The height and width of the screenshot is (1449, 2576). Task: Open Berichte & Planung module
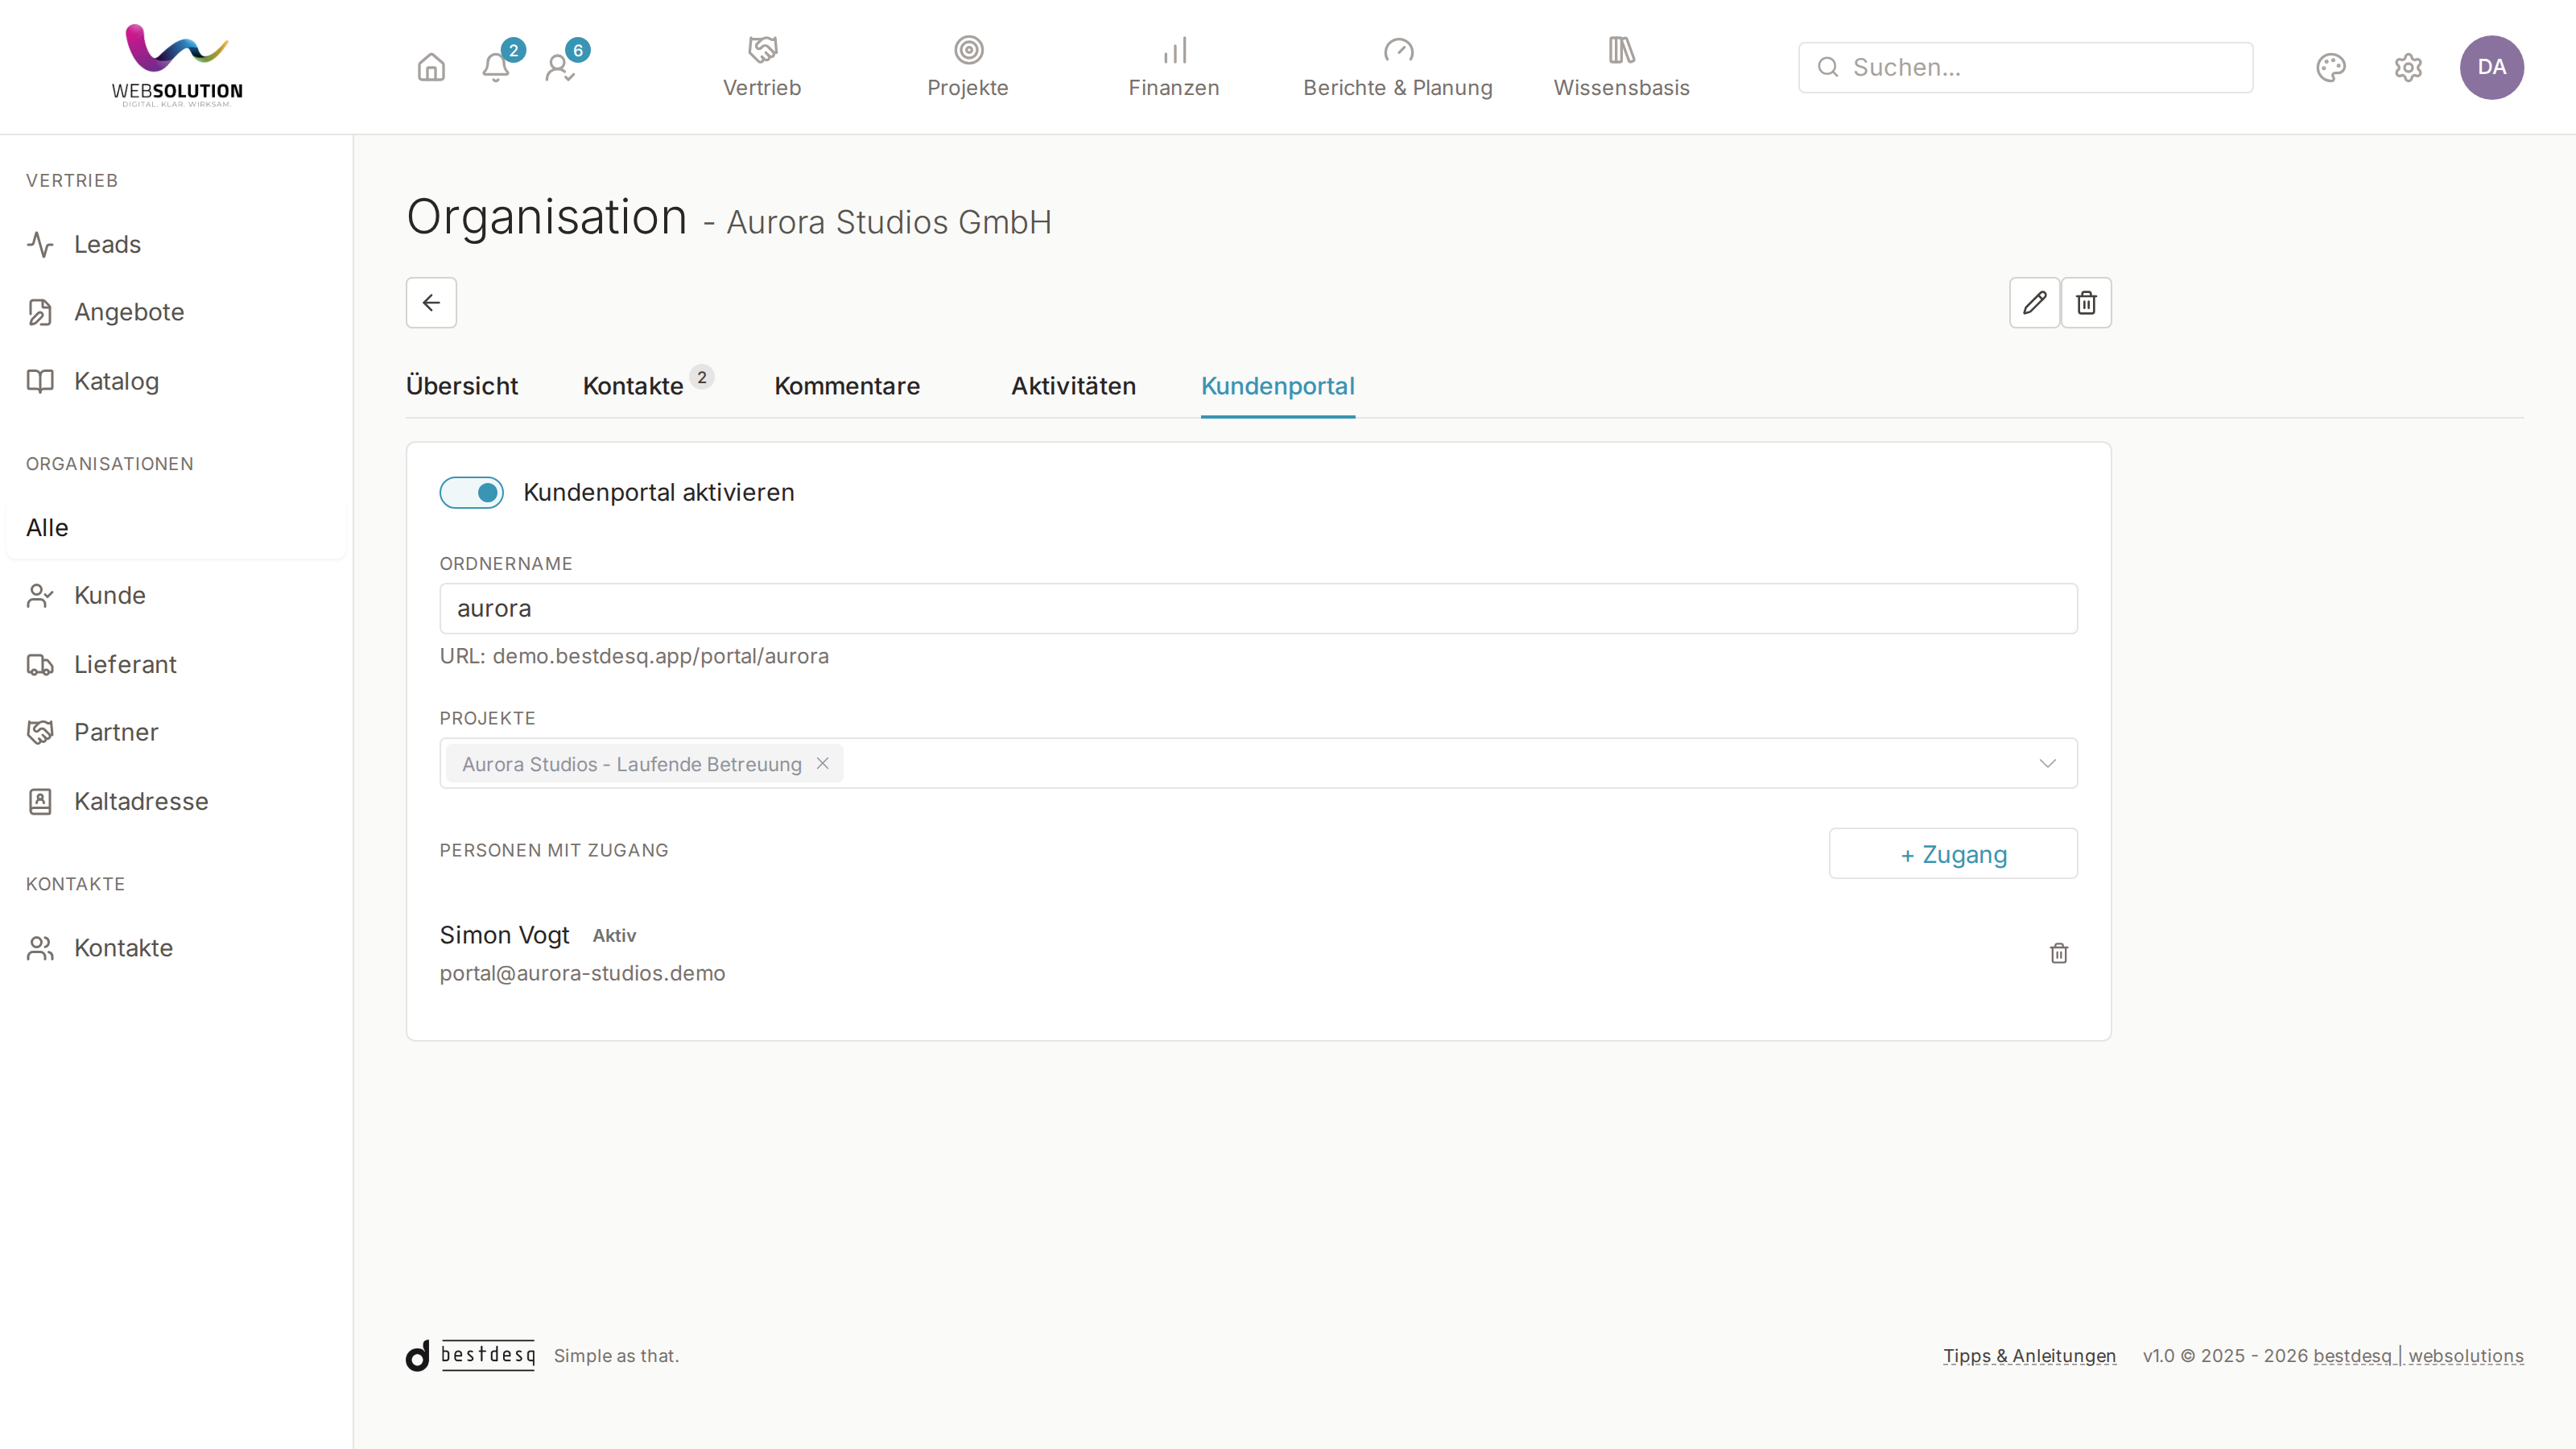pyautogui.click(x=1397, y=67)
